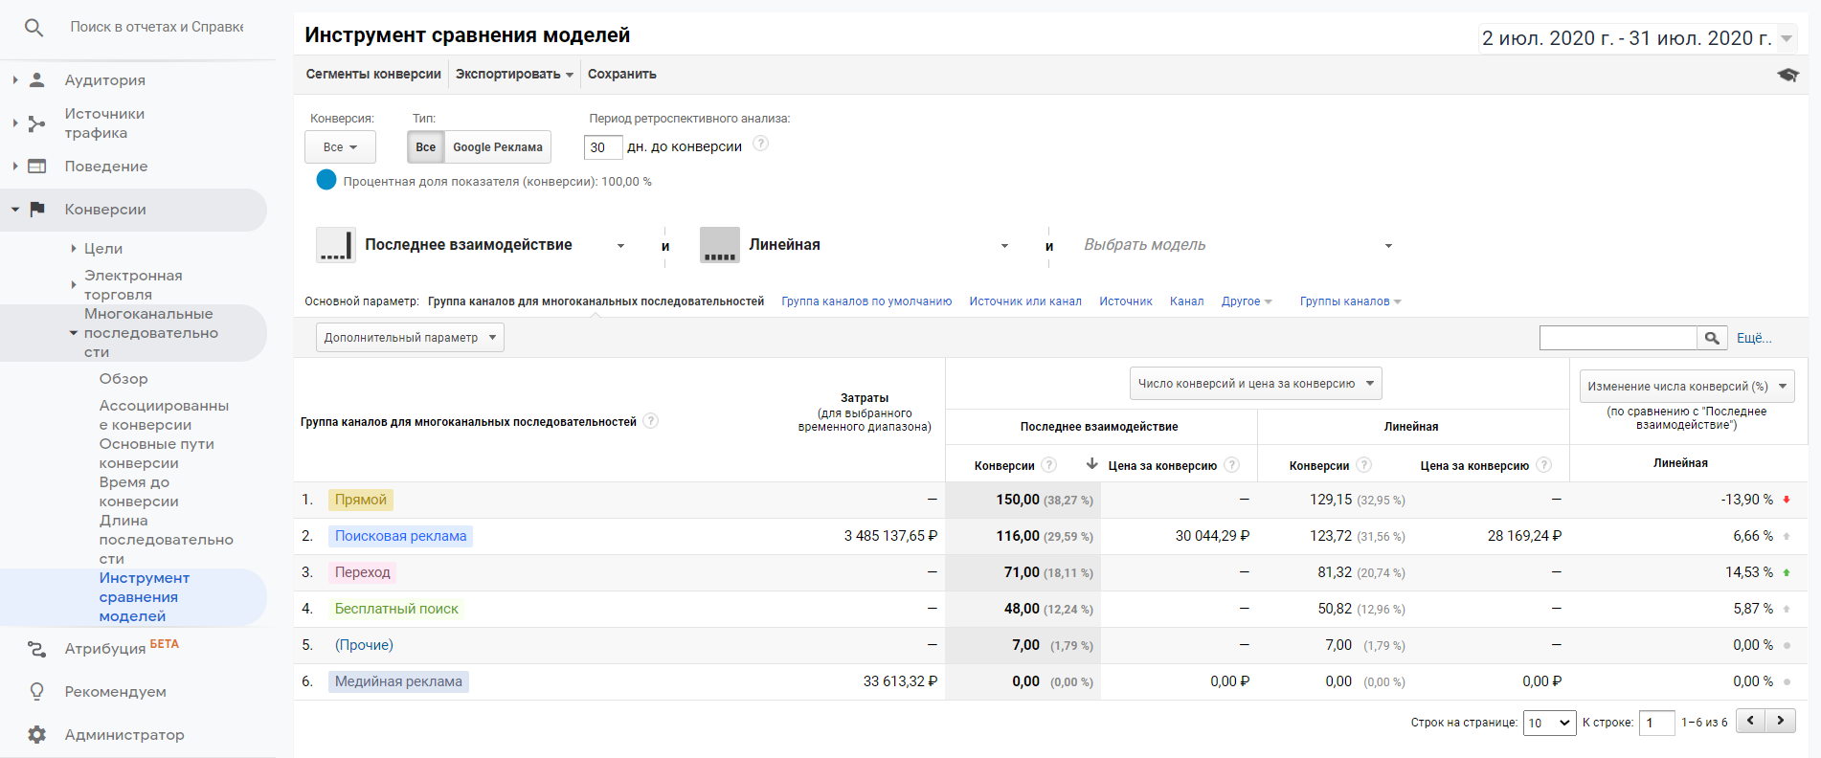Click help icon by Last interaction Конверсии

click(1049, 465)
